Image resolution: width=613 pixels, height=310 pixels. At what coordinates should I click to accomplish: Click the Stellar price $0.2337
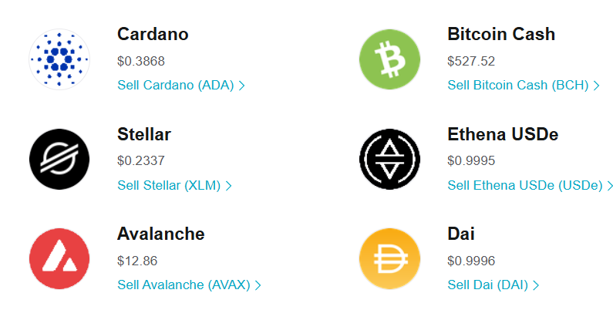point(141,161)
